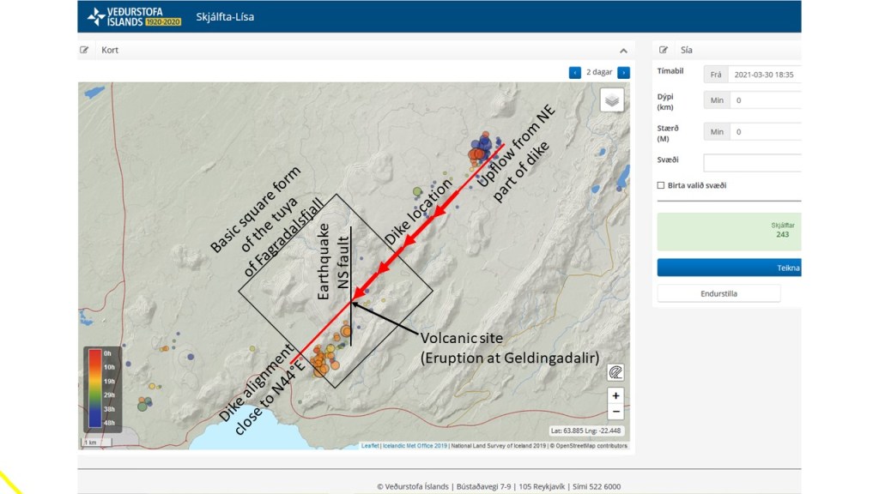The width and height of the screenshot is (879, 494).
Task: Zoom in on the map
Action: (x=615, y=396)
